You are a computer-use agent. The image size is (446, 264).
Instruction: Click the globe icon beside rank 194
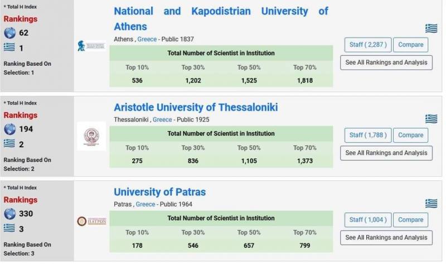click(9, 129)
